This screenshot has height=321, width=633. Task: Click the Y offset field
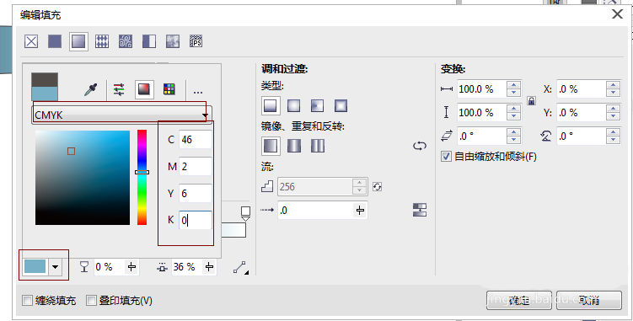tap(582, 113)
